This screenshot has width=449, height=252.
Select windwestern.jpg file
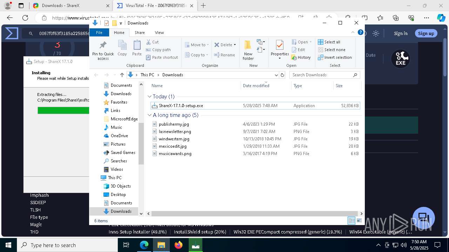255,139
